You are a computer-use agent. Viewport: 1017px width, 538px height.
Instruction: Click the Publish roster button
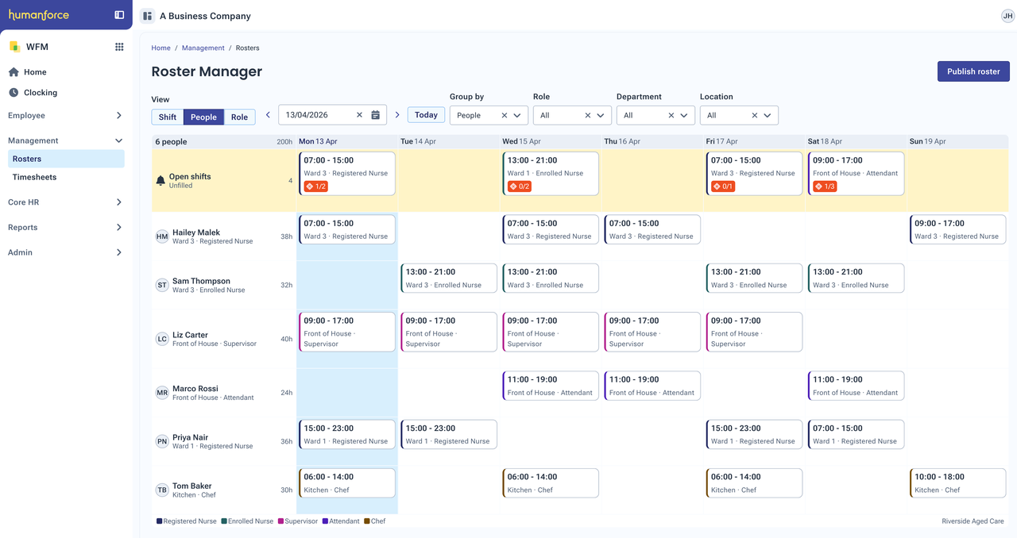(973, 71)
